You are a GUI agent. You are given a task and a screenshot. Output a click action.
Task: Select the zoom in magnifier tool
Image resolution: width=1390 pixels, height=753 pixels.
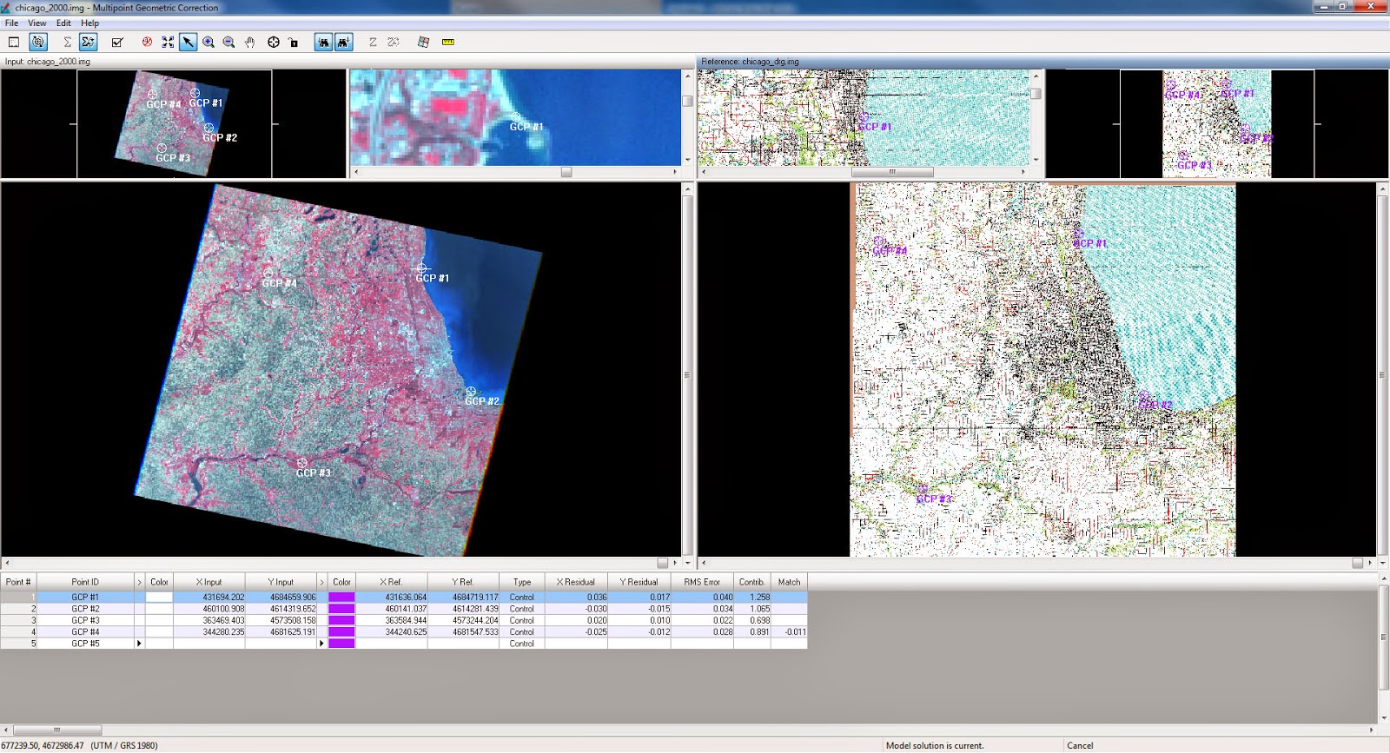(x=208, y=42)
